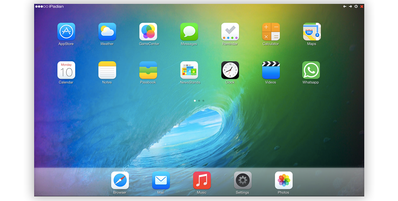Launch Music from the dock
This screenshot has height=201, width=398.
click(x=202, y=180)
